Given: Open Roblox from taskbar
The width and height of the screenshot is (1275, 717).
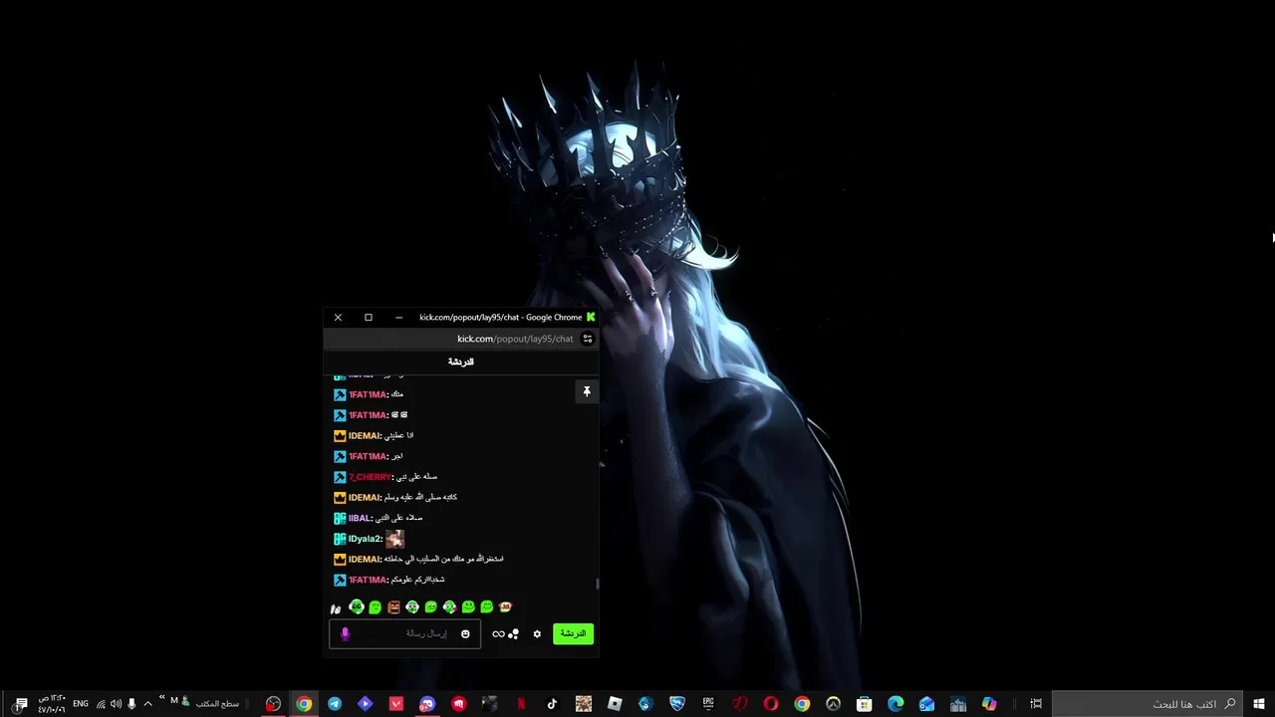Looking at the screenshot, I should pos(615,704).
